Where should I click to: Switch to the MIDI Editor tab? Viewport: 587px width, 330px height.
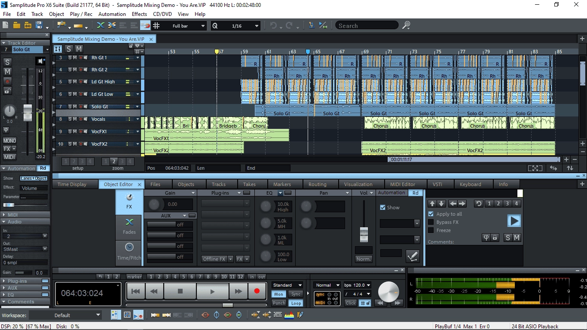pyautogui.click(x=403, y=184)
